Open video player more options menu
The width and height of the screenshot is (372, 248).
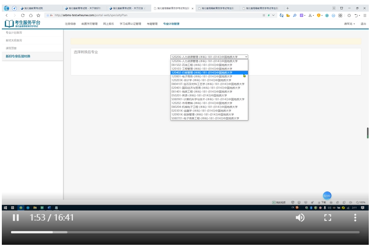pos(355,218)
